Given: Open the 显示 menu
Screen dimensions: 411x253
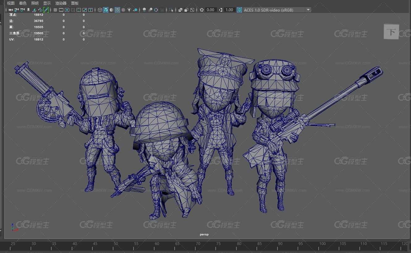Looking at the screenshot, I should [47, 3].
